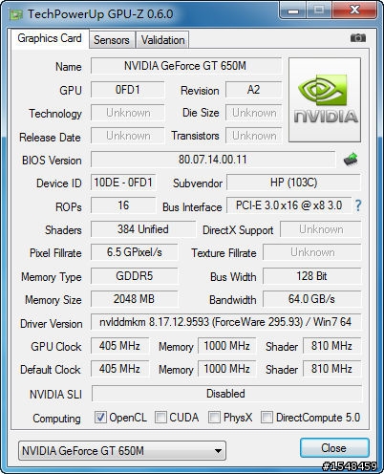Click the Shaders 384 Unified field
The image size is (384, 474).
tap(143, 229)
